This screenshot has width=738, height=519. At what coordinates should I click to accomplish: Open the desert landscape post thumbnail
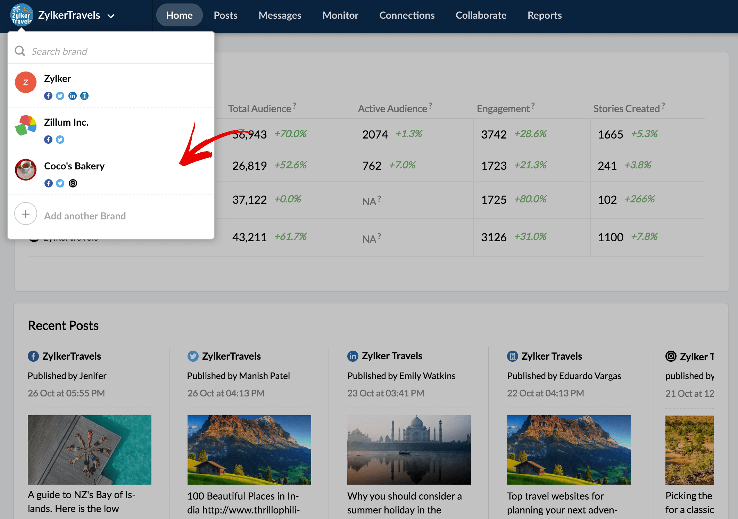pos(690,450)
